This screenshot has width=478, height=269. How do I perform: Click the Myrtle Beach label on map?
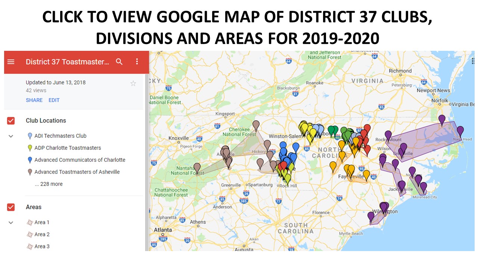(351, 234)
